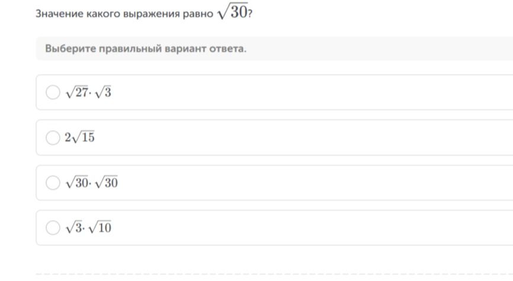Choose the √30·√30 radio button

pos(53,183)
